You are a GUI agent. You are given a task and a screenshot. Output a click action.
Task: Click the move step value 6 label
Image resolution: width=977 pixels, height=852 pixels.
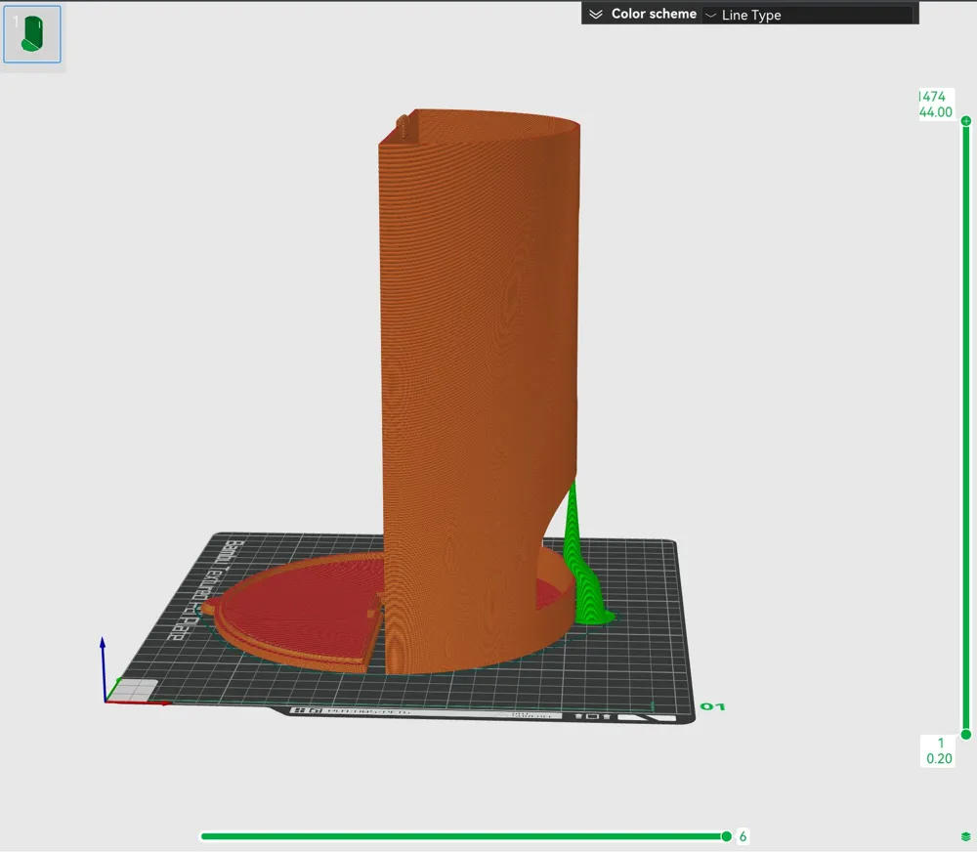tap(743, 835)
